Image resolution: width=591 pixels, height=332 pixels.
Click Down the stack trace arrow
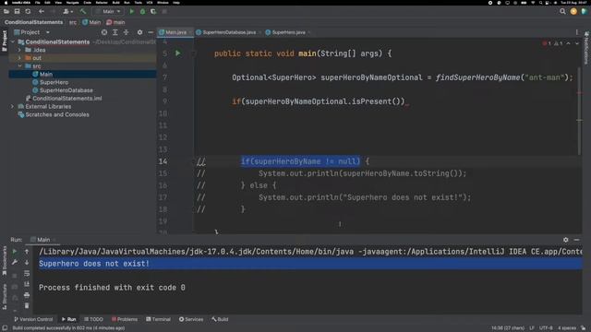27,262
